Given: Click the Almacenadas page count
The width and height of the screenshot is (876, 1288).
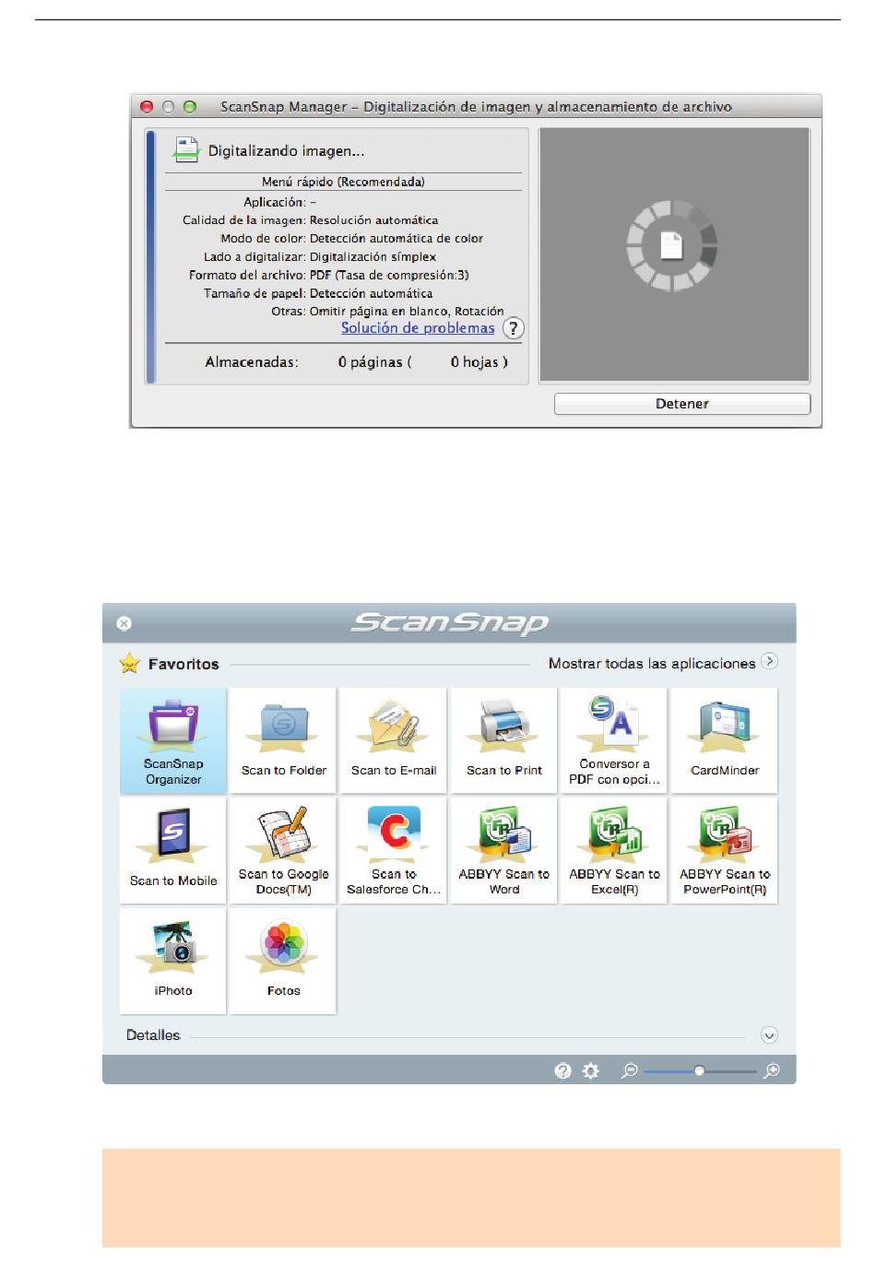Looking at the screenshot, I should [374, 362].
